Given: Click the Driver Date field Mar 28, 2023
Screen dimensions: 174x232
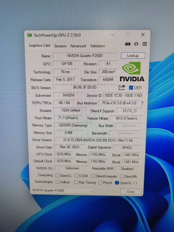Looking at the screenshot, I should (70, 147).
